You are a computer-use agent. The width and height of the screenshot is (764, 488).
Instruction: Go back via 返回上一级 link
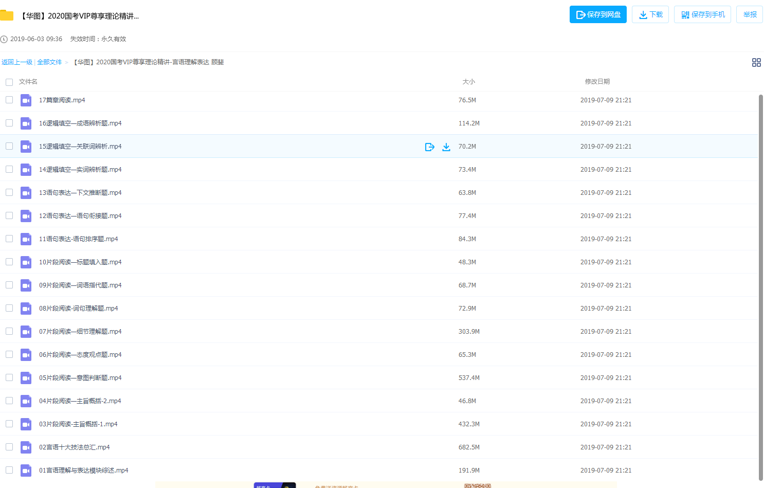pos(17,62)
